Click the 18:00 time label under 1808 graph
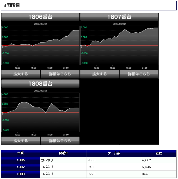The width and height of the screenshot is (178, 179). 50,135
